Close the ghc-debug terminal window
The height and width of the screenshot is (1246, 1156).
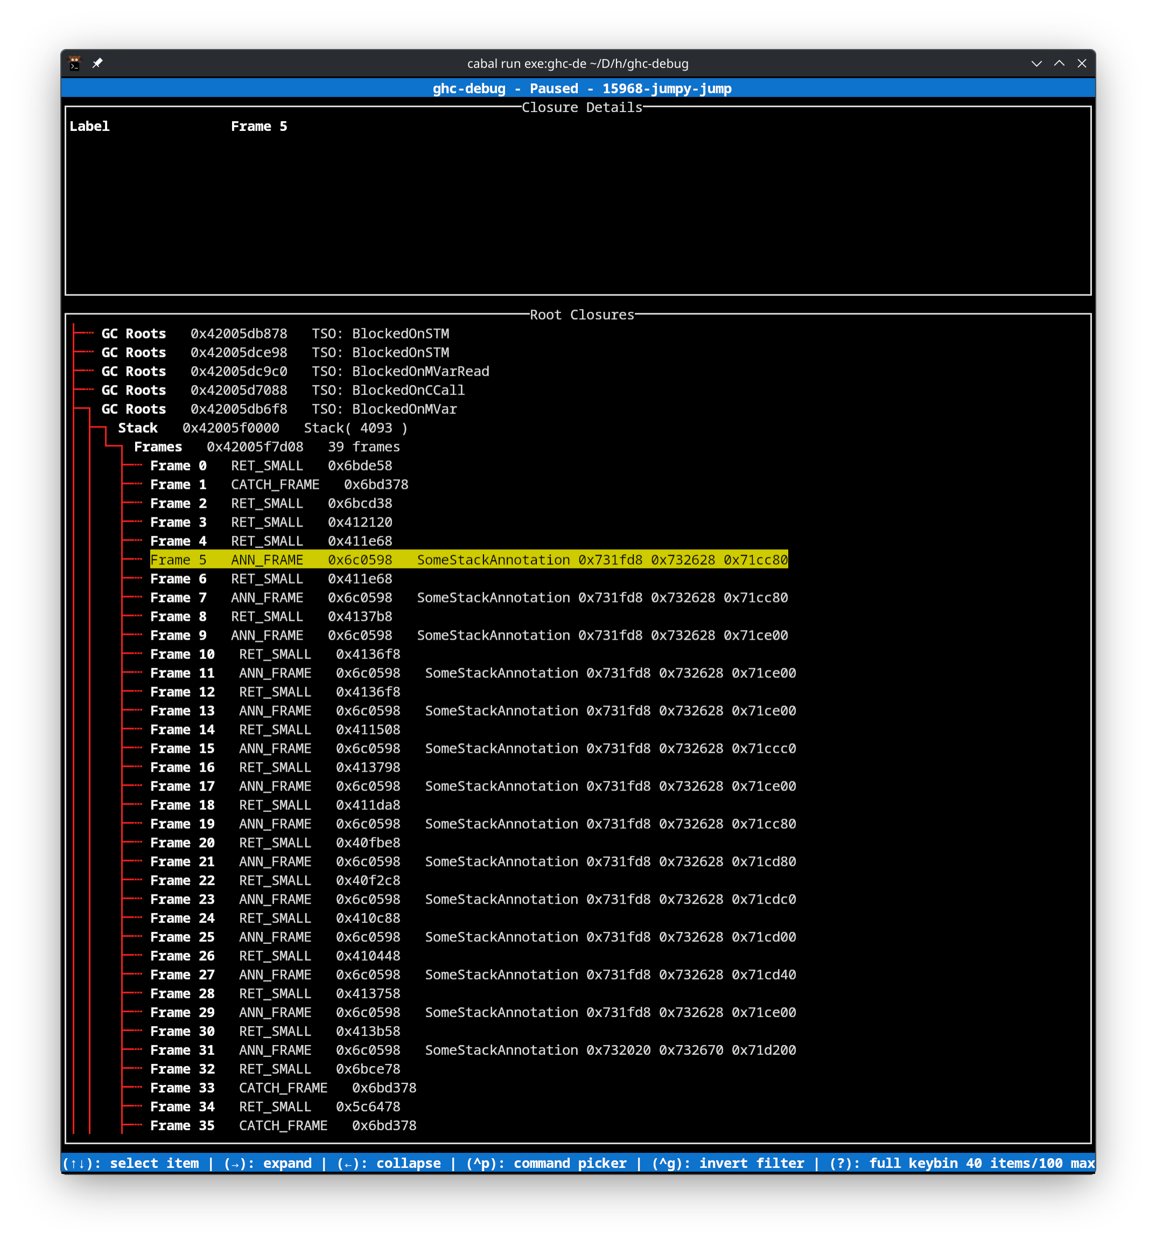(1082, 63)
